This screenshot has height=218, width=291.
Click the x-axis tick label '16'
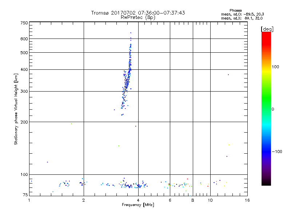pyautogui.click(x=247, y=200)
